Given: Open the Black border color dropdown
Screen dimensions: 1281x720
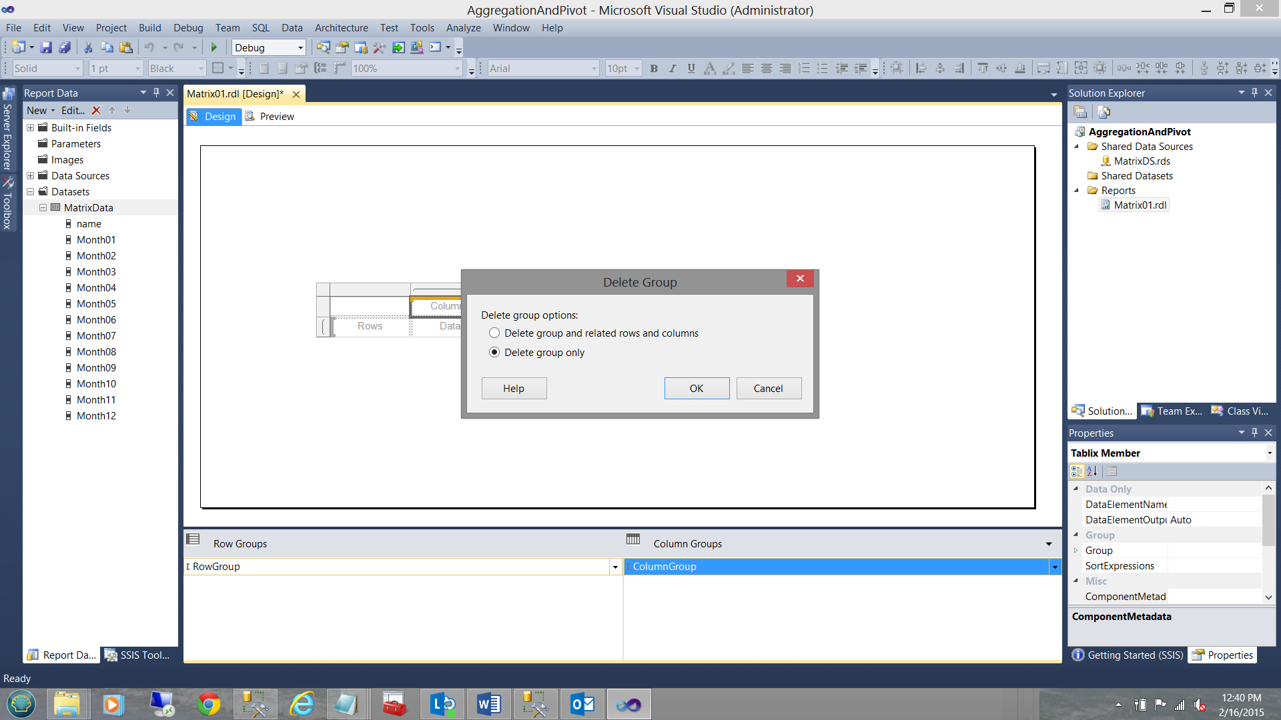Looking at the screenshot, I should [x=200, y=69].
